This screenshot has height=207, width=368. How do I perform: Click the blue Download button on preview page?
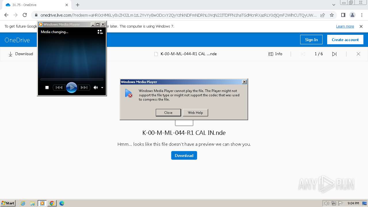pos(184,156)
